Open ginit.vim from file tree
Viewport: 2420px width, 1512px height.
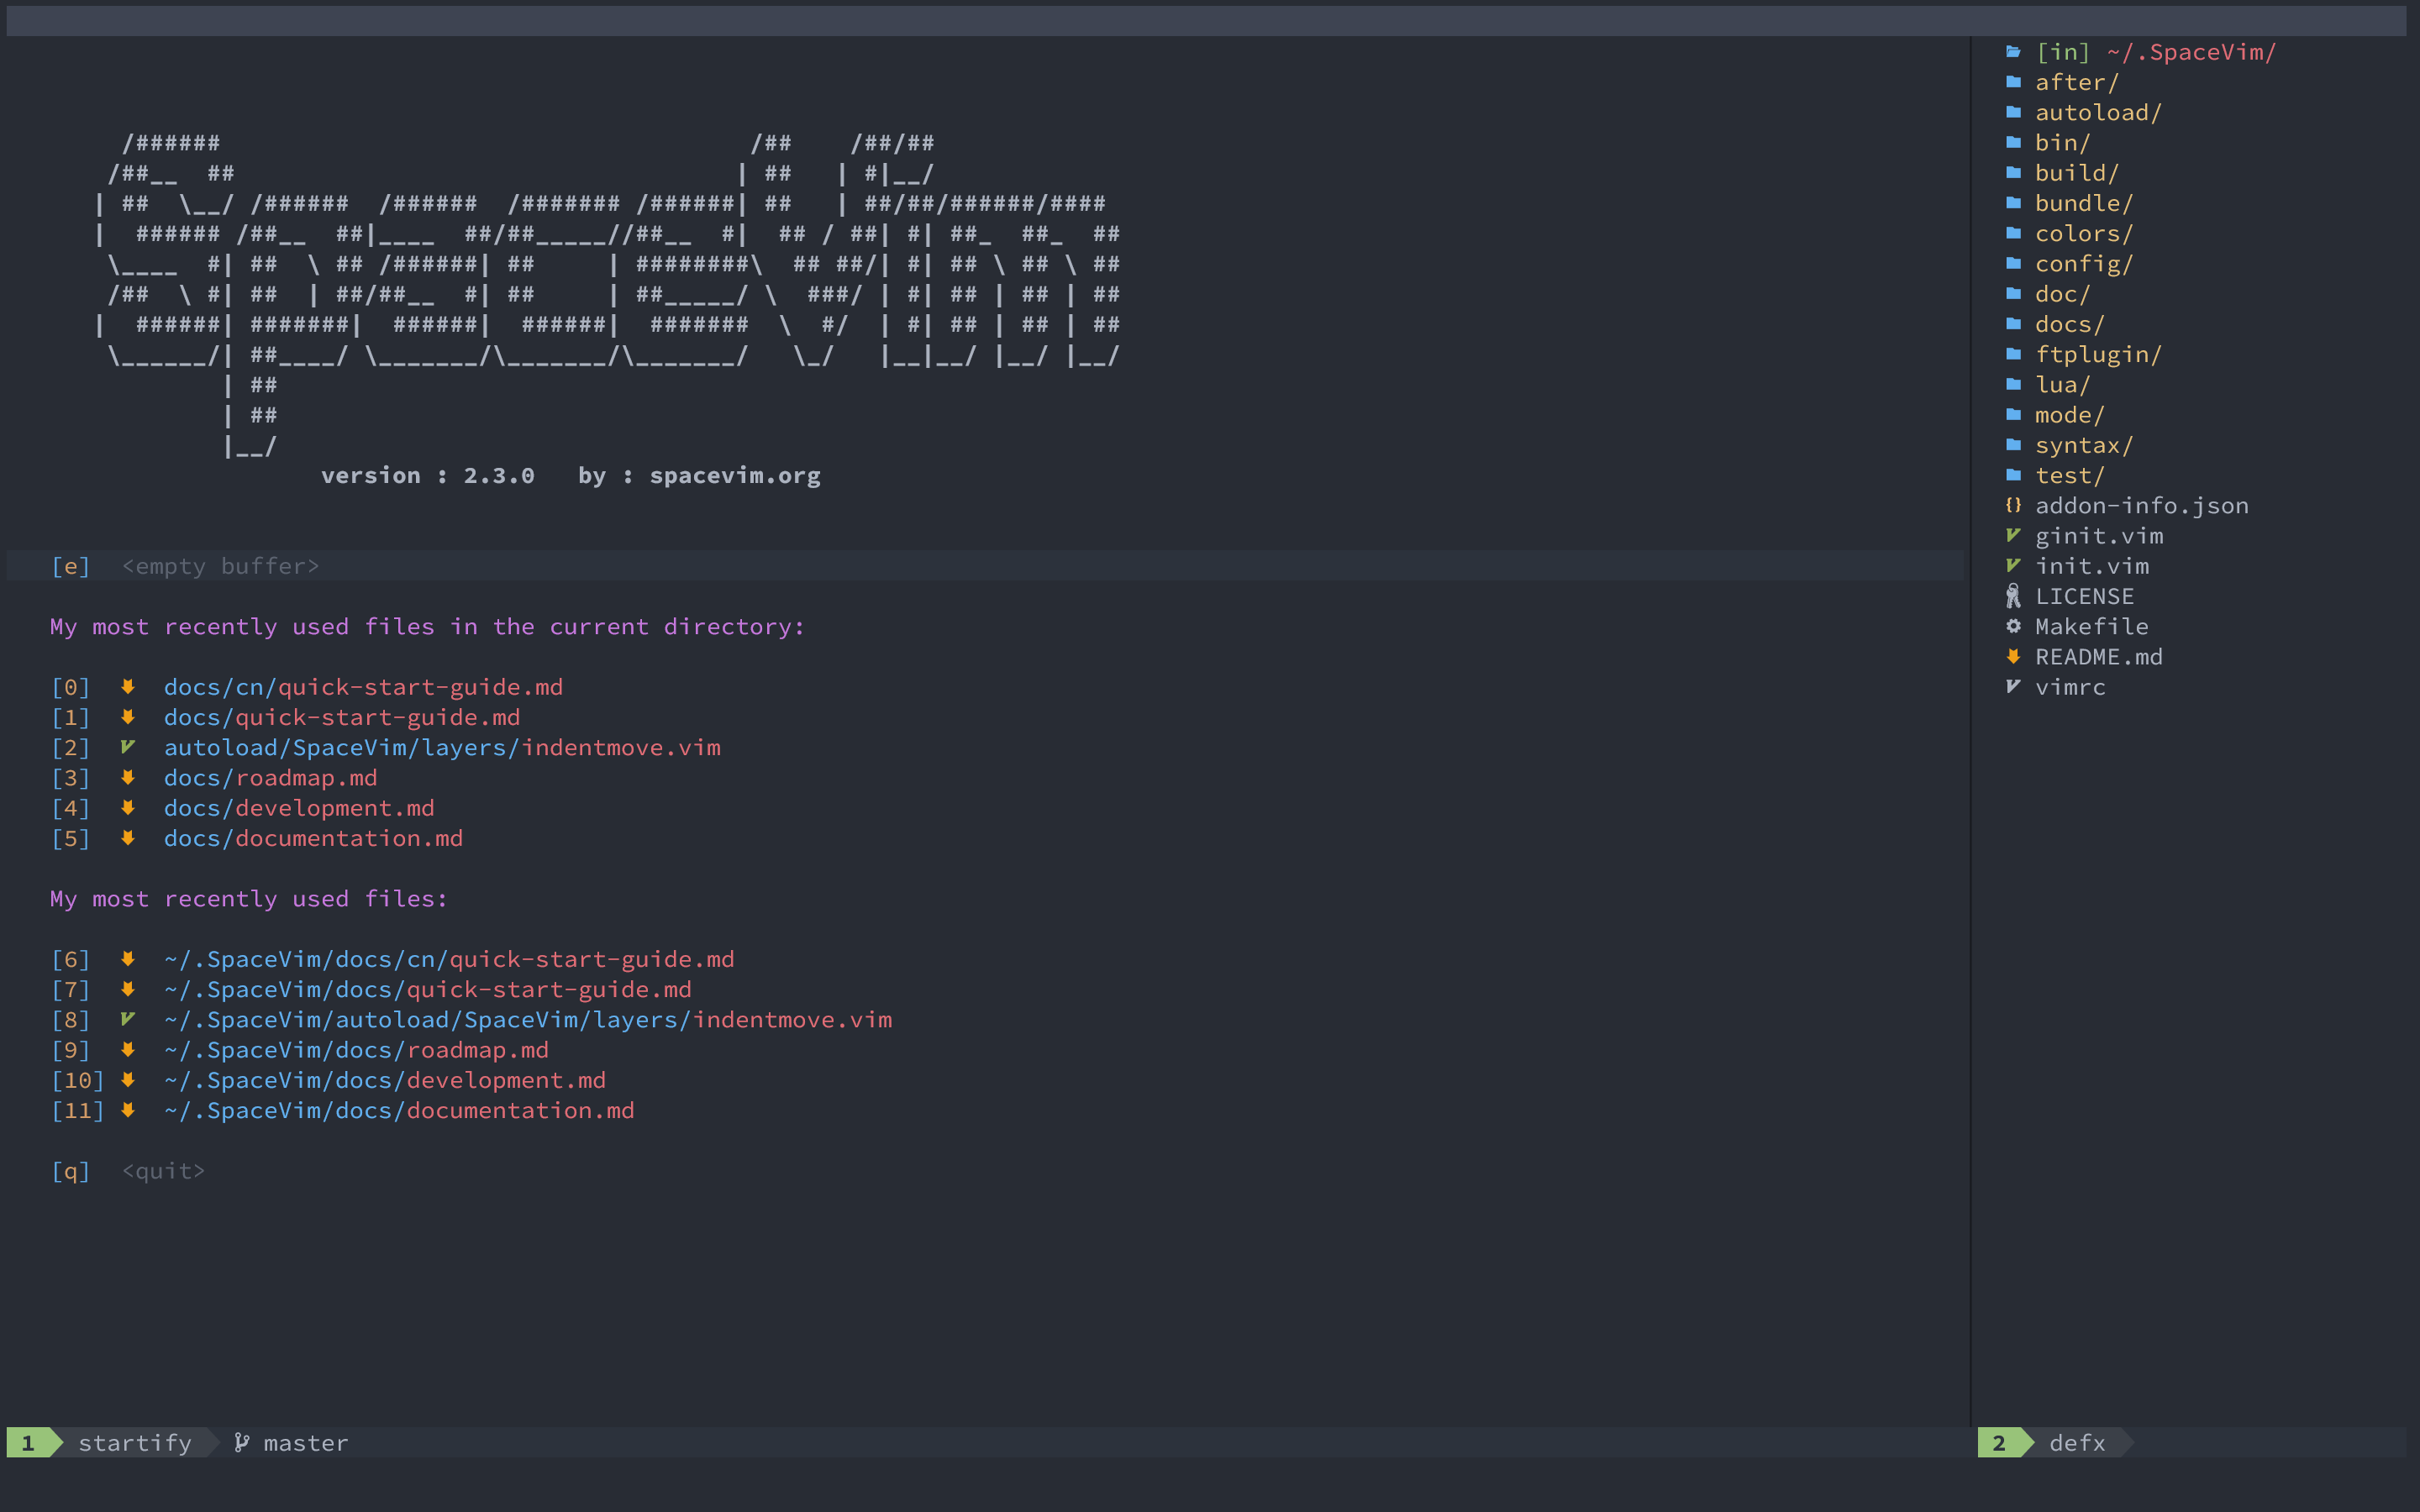coord(2099,536)
